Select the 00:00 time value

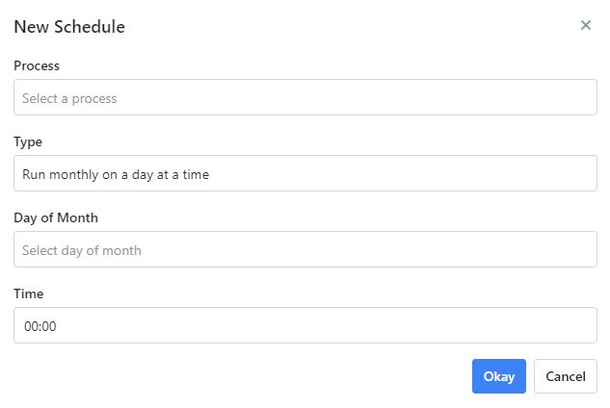click(x=40, y=326)
